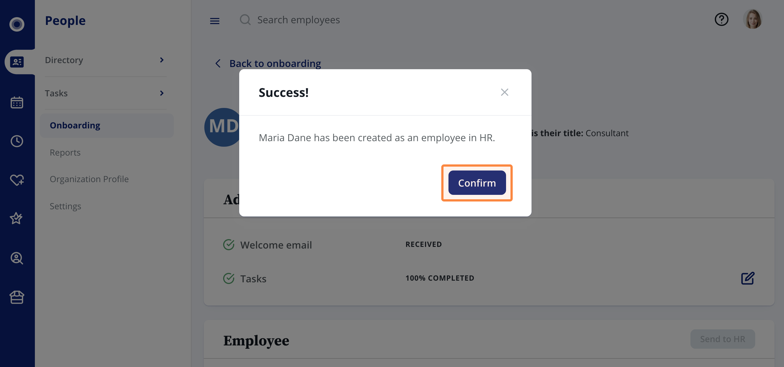Open the store marketplace icon

pos(17,297)
